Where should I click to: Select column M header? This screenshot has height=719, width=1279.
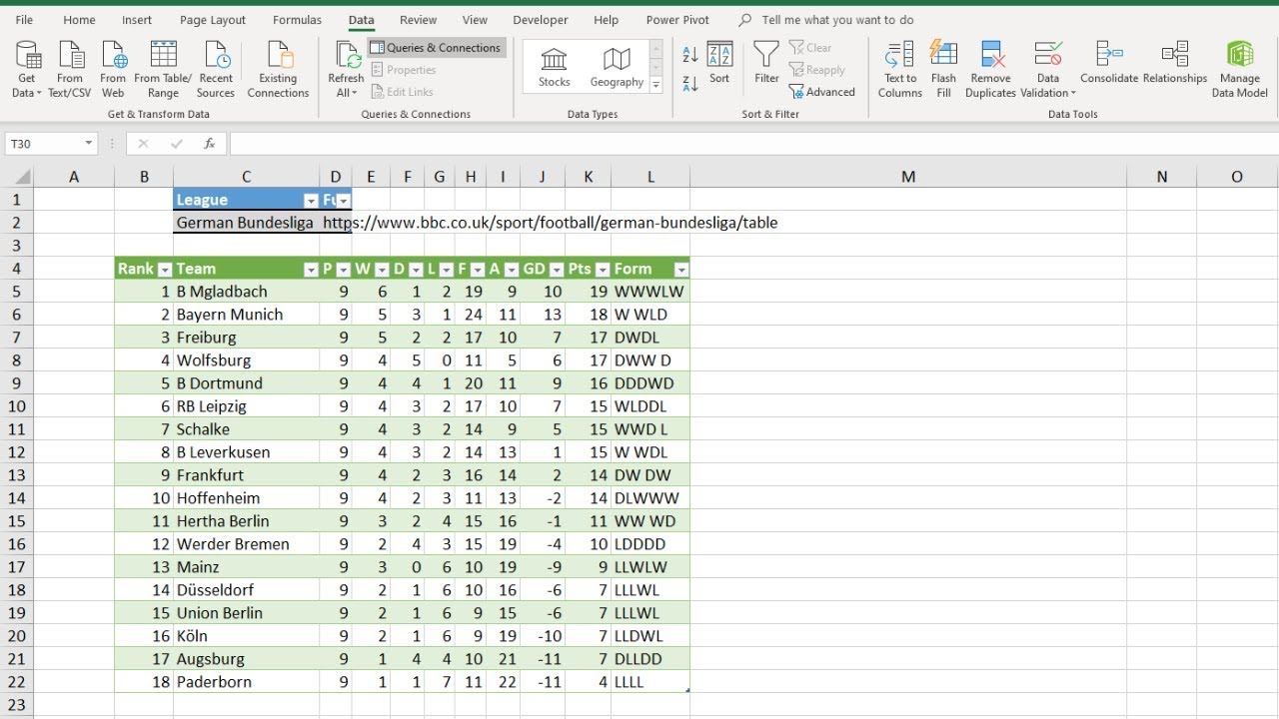coord(907,177)
